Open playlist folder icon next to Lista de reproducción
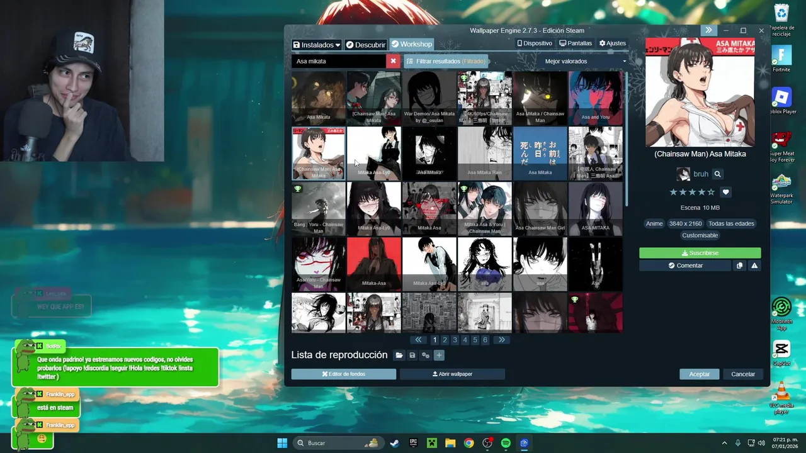The height and width of the screenshot is (453, 806). coord(399,355)
